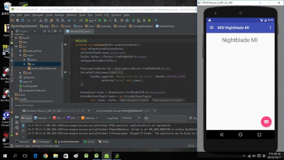
Task: Open the hamburger navigation drawer in emulator
Action: (x=211, y=28)
